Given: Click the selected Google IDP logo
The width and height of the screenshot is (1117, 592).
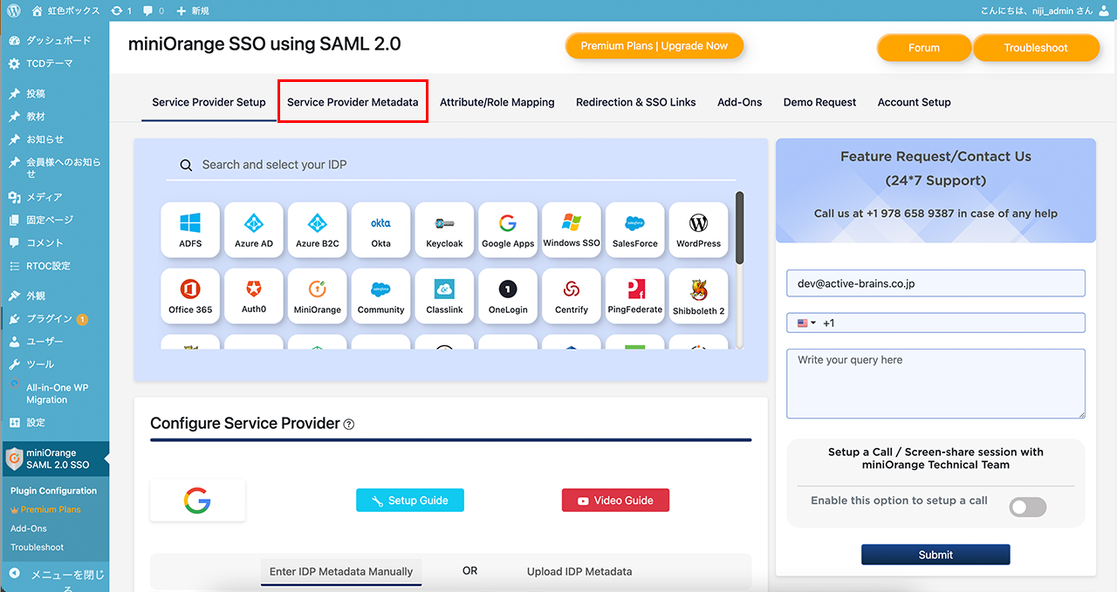Looking at the screenshot, I should (x=197, y=500).
